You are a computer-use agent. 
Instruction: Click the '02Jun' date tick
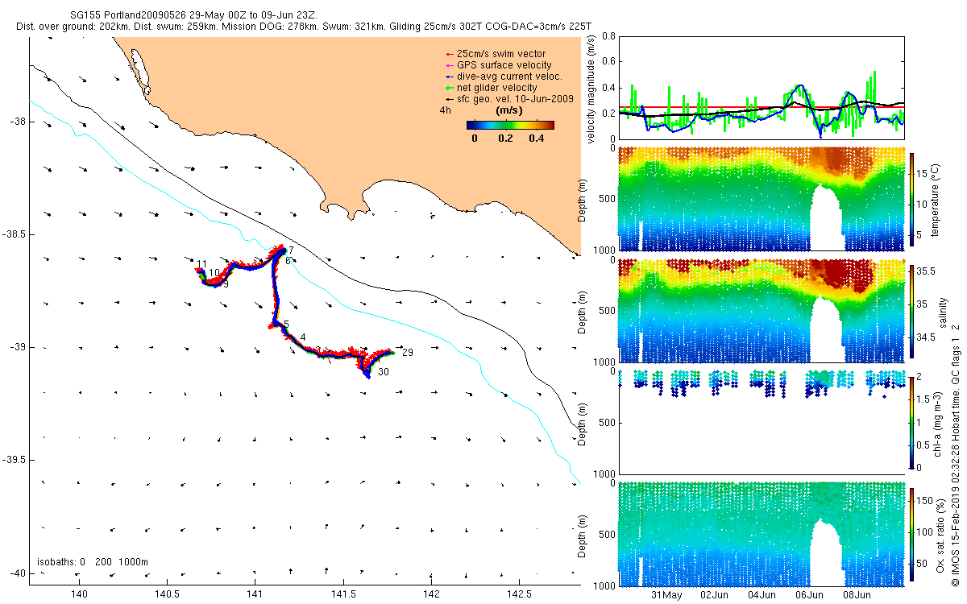point(715,595)
